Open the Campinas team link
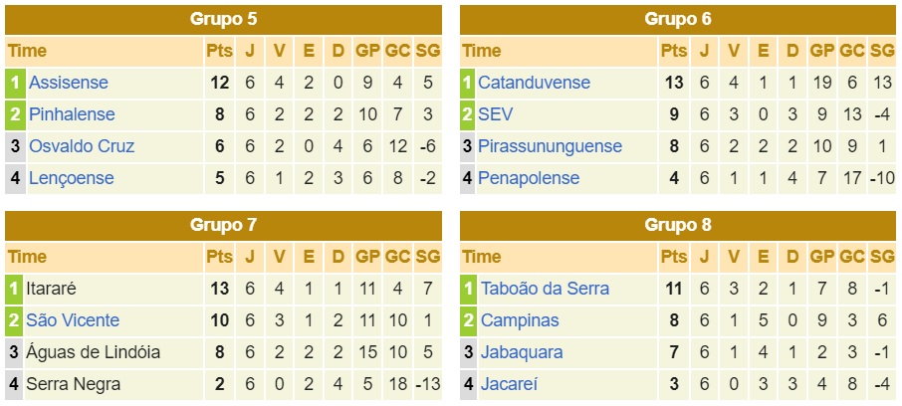The image size is (902, 406). point(519,320)
